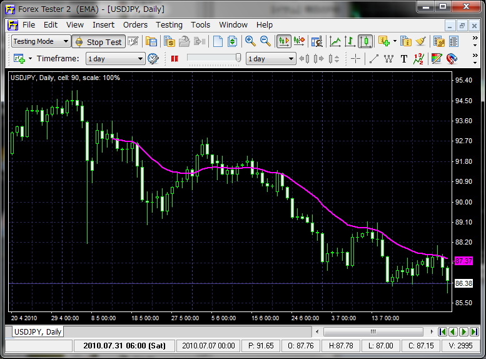Image resolution: width=486 pixels, height=359 pixels.
Task: Click the grayed export data icon
Action: (x=200, y=41)
